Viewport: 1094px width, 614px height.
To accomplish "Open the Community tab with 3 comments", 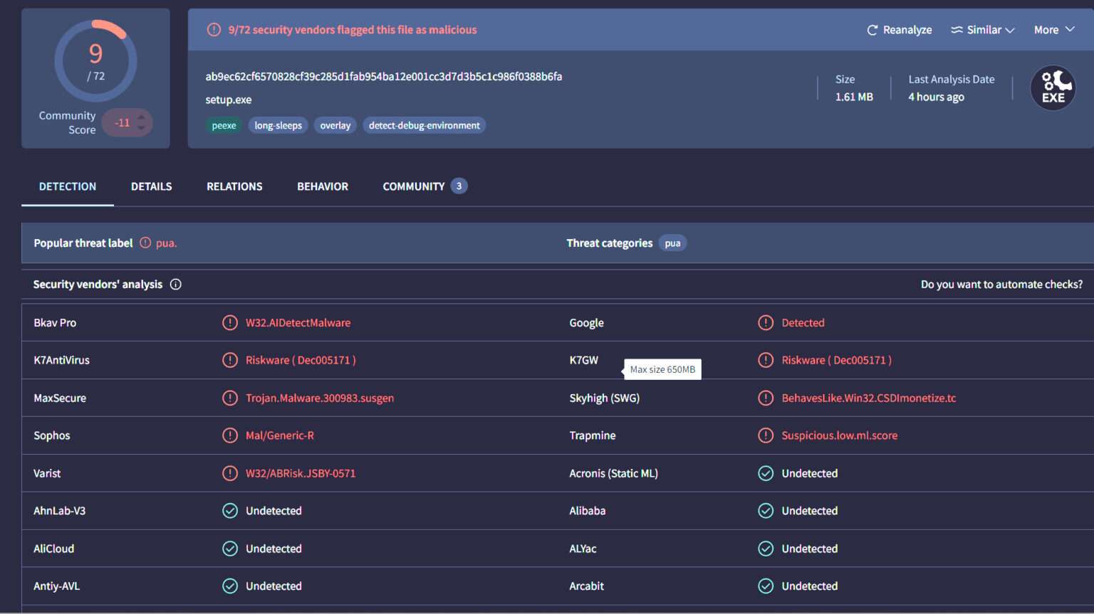I will coord(414,186).
